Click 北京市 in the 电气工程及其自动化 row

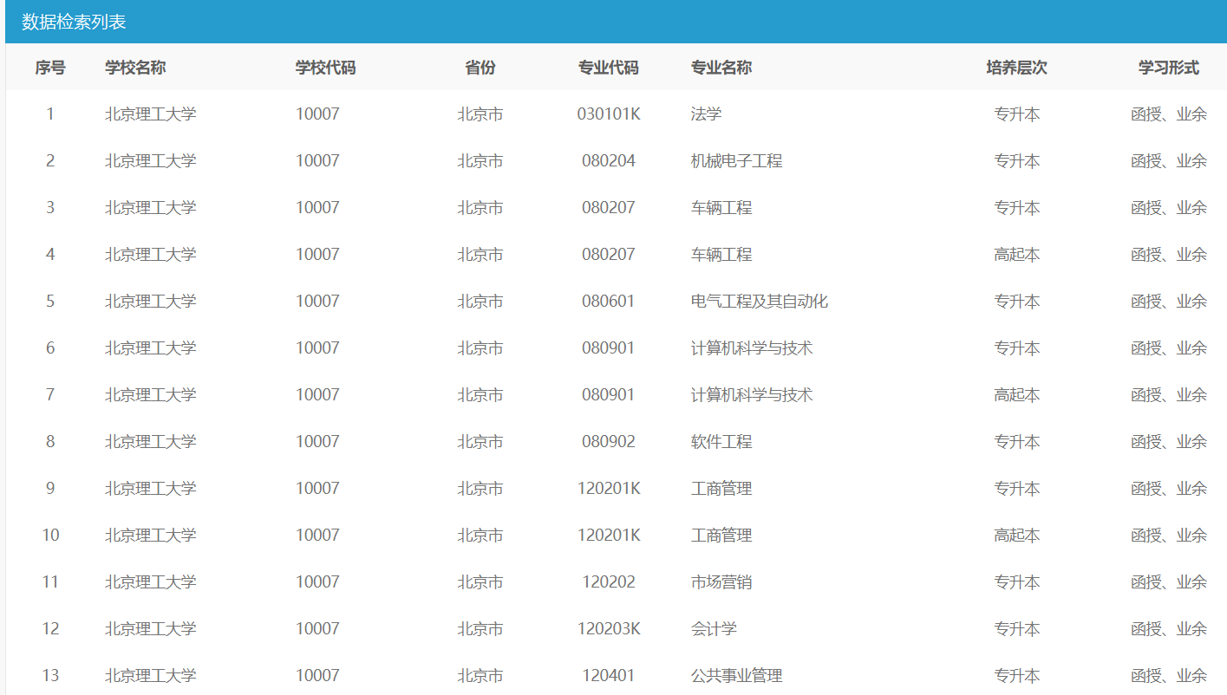[480, 301]
